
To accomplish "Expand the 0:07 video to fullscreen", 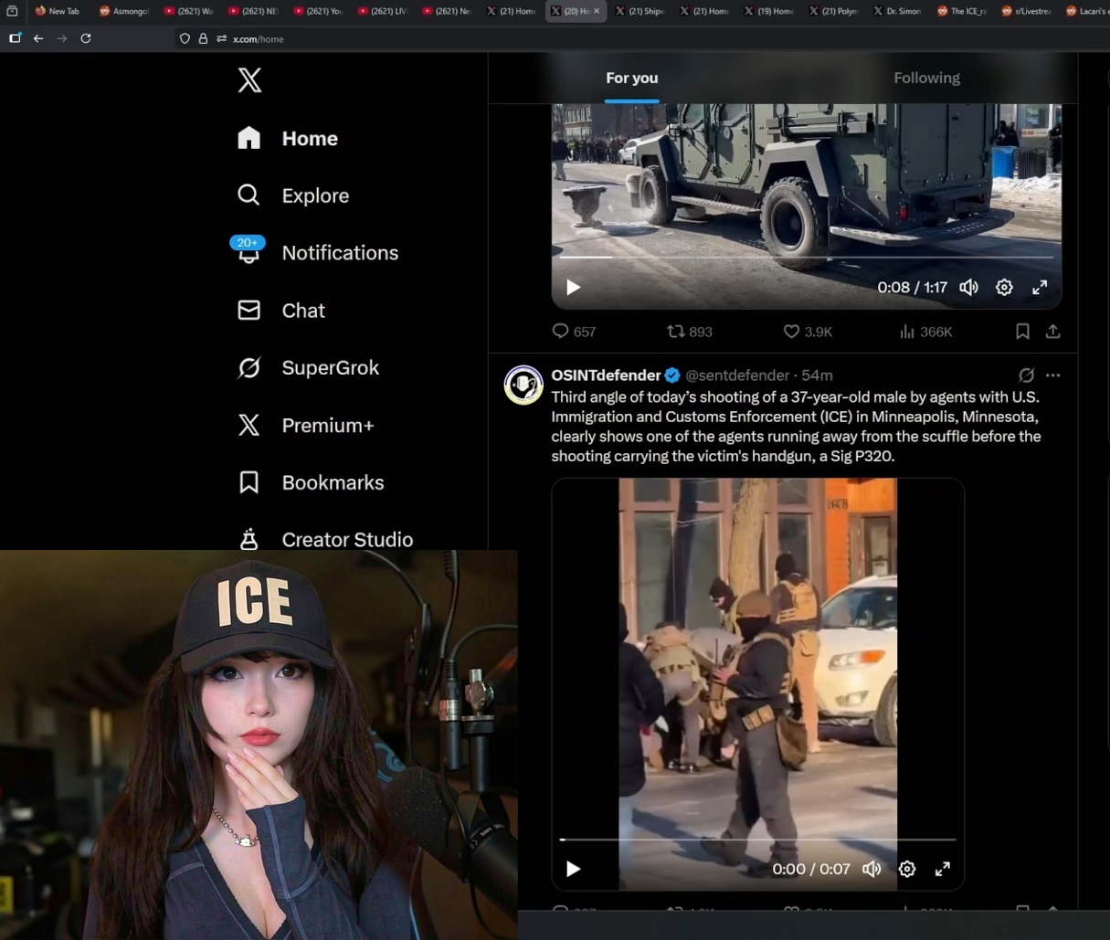I will (943, 869).
